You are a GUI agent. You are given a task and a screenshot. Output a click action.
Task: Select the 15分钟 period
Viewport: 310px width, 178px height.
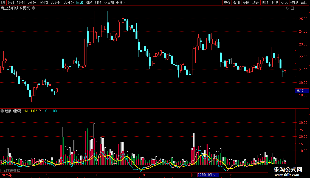click(43, 2)
